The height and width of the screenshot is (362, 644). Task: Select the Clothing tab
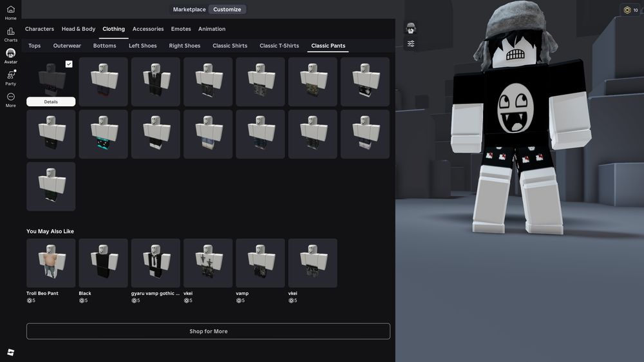point(114,29)
